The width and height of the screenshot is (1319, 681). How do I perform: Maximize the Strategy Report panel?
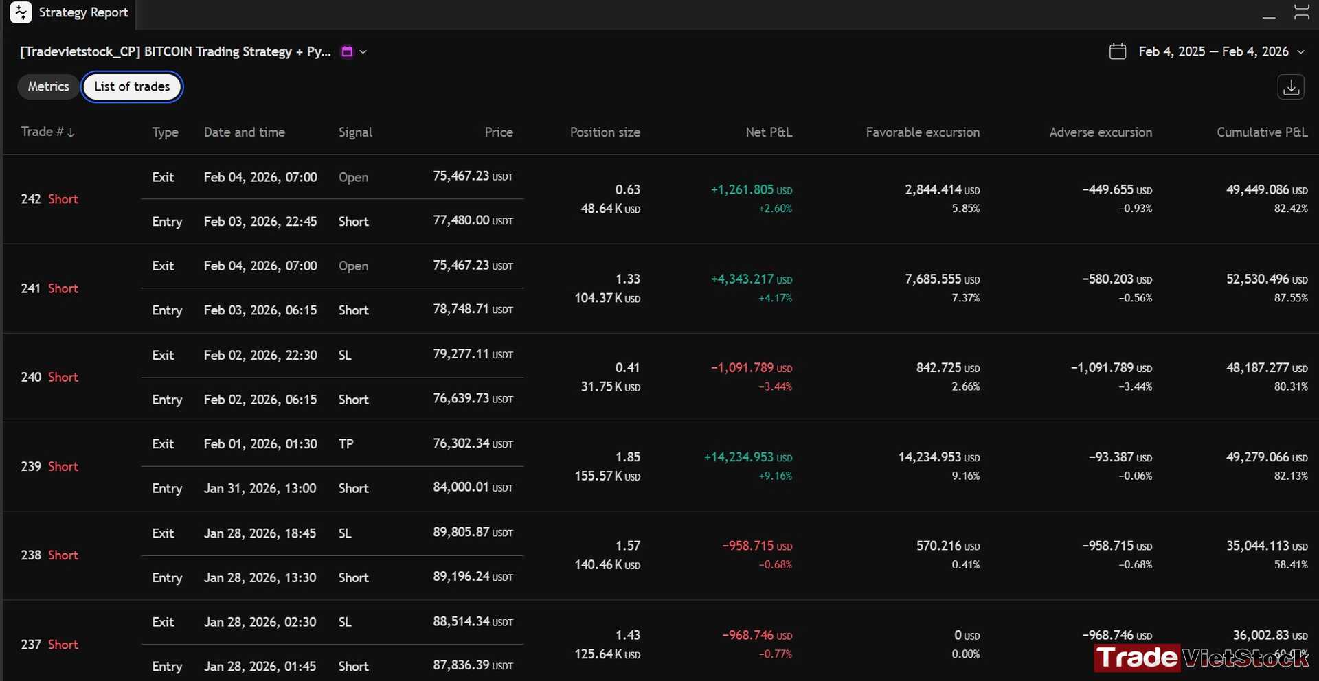[1301, 12]
